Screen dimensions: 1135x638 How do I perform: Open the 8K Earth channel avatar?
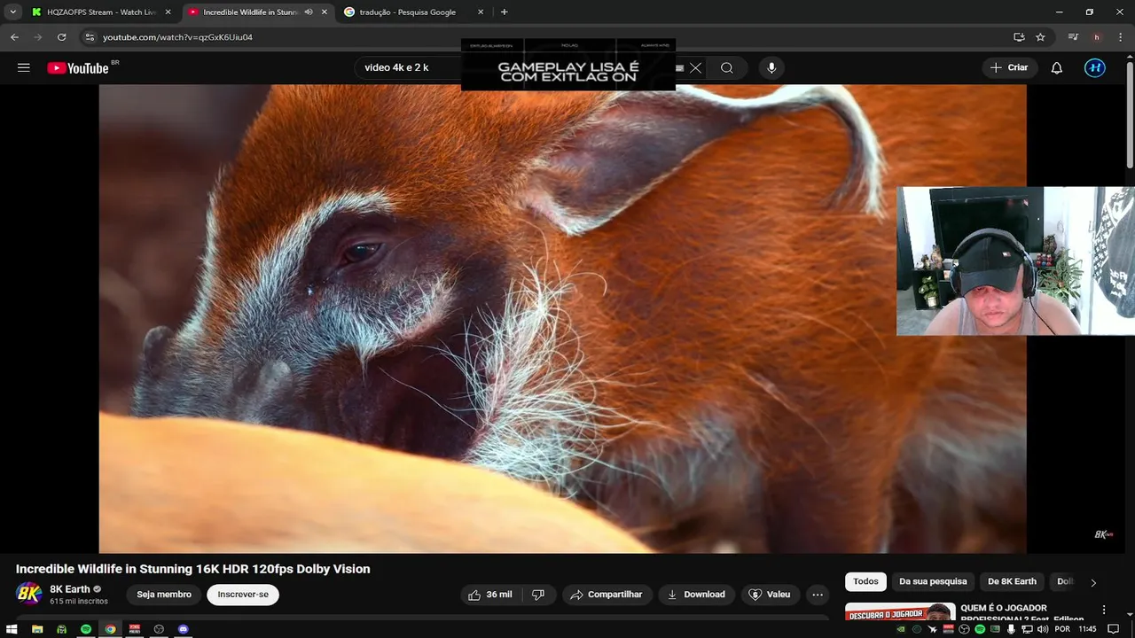[29, 595]
